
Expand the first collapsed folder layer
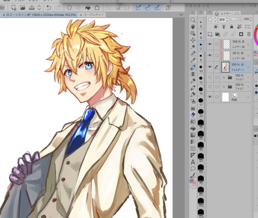click(x=224, y=77)
